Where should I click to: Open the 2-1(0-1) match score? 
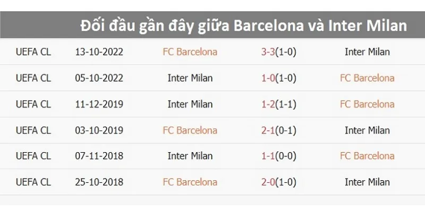click(x=278, y=130)
